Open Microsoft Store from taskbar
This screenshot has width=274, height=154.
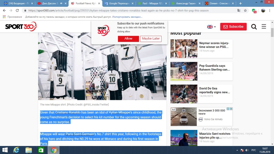pyautogui.click(x=41, y=150)
